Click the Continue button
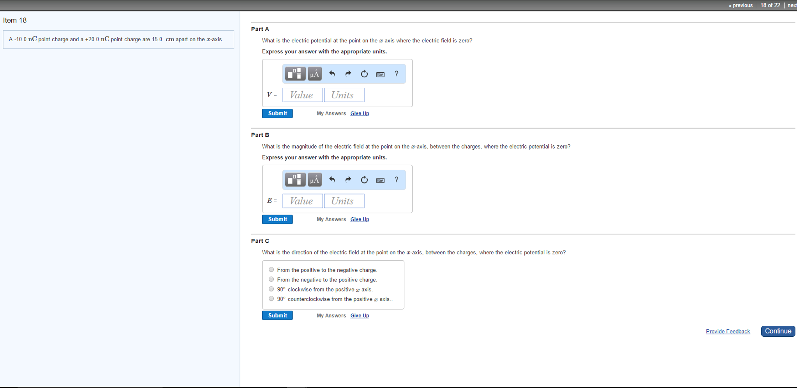This screenshot has width=797, height=388. coord(778,331)
